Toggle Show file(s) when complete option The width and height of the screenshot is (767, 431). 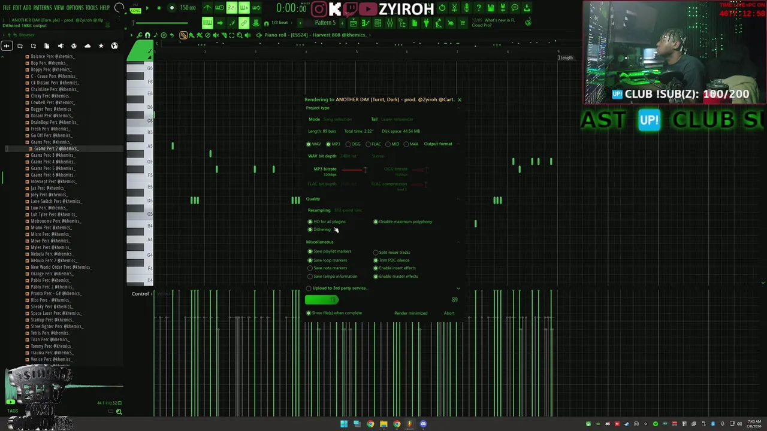tap(334, 313)
